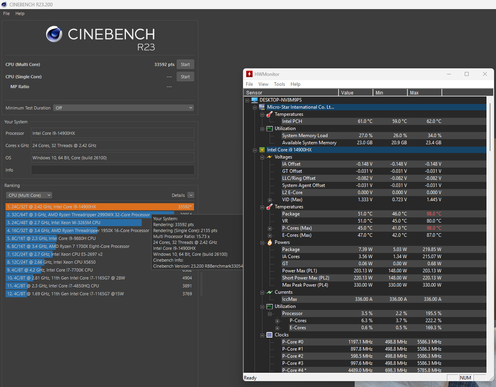496x387 pixels.
Task: Select the i9-14900HX orange ranking bar
Action: pos(100,207)
